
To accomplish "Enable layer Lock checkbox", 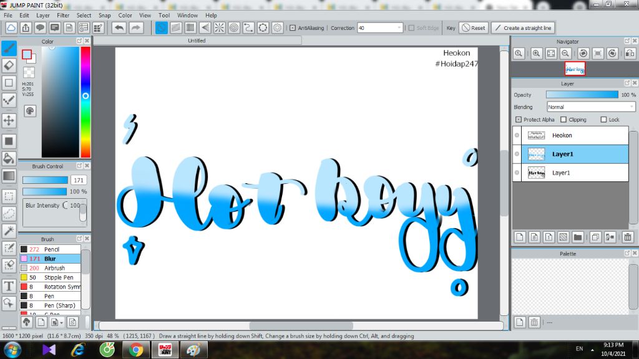I will [x=603, y=120].
